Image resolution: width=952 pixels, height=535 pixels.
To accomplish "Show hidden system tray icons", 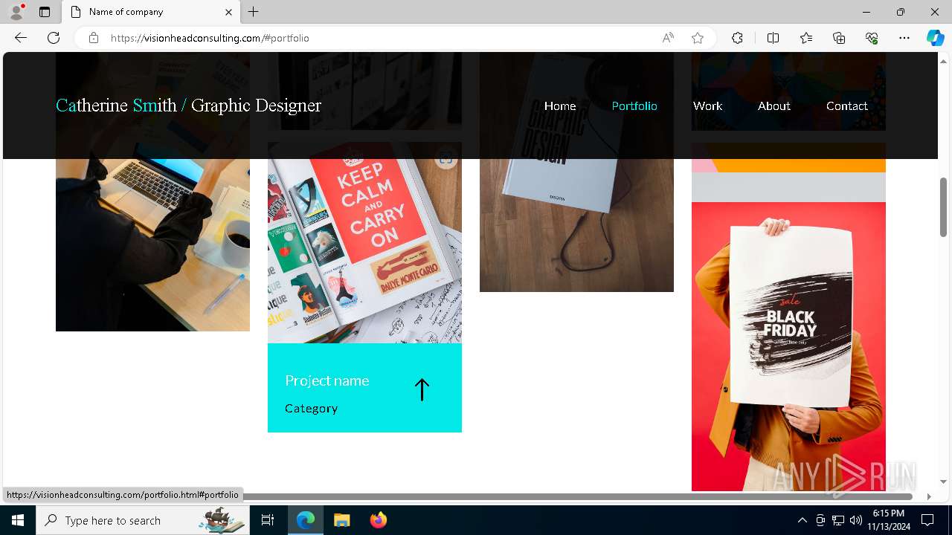I will click(802, 520).
